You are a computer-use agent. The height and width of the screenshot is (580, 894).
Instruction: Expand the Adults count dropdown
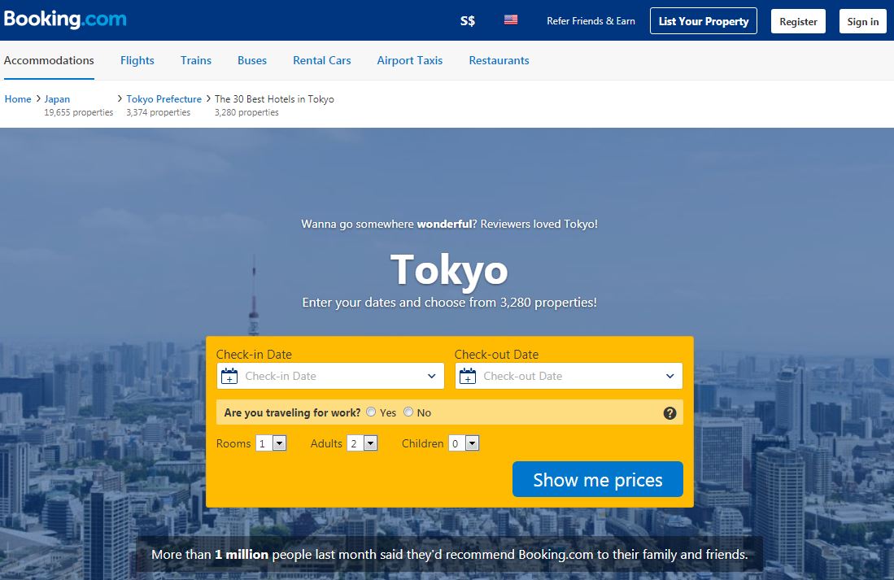[x=363, y=443]
